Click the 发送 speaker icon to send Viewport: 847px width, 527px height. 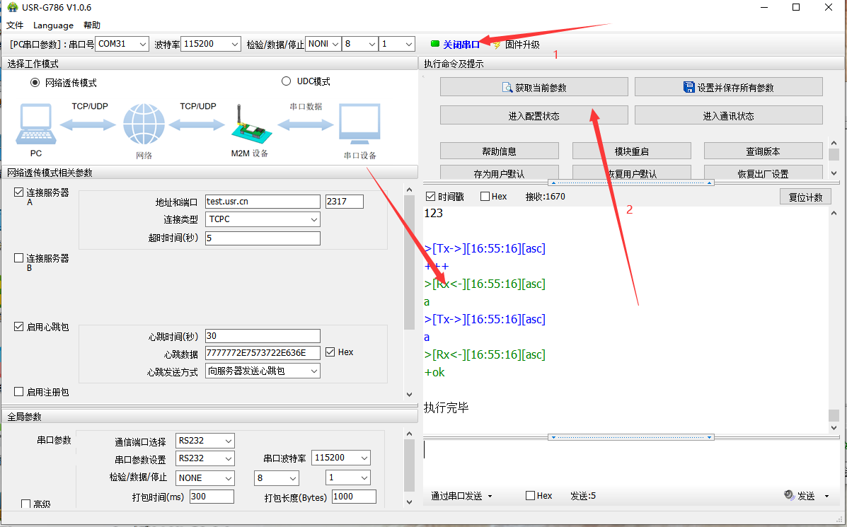click(x=790, y=496)
